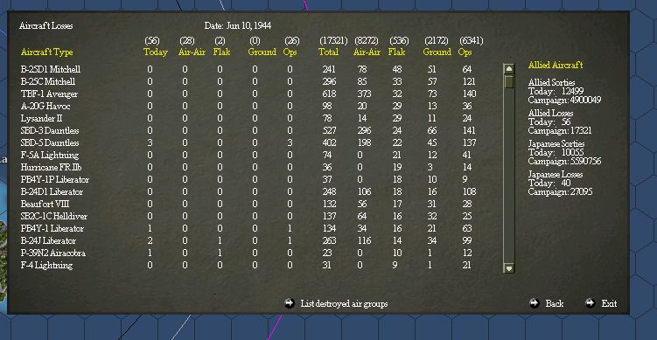Image resolution: width=657 pixels, height=340 pixels.
Task: Select the TBF-1 Avenger row
Action: point(248,94)
